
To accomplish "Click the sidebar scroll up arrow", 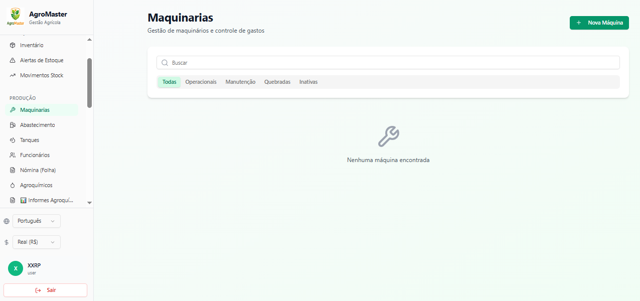I will pos(89,39).
